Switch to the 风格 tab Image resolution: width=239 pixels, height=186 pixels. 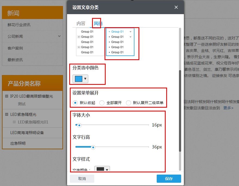pyautogui.click(x=97, y=23)
